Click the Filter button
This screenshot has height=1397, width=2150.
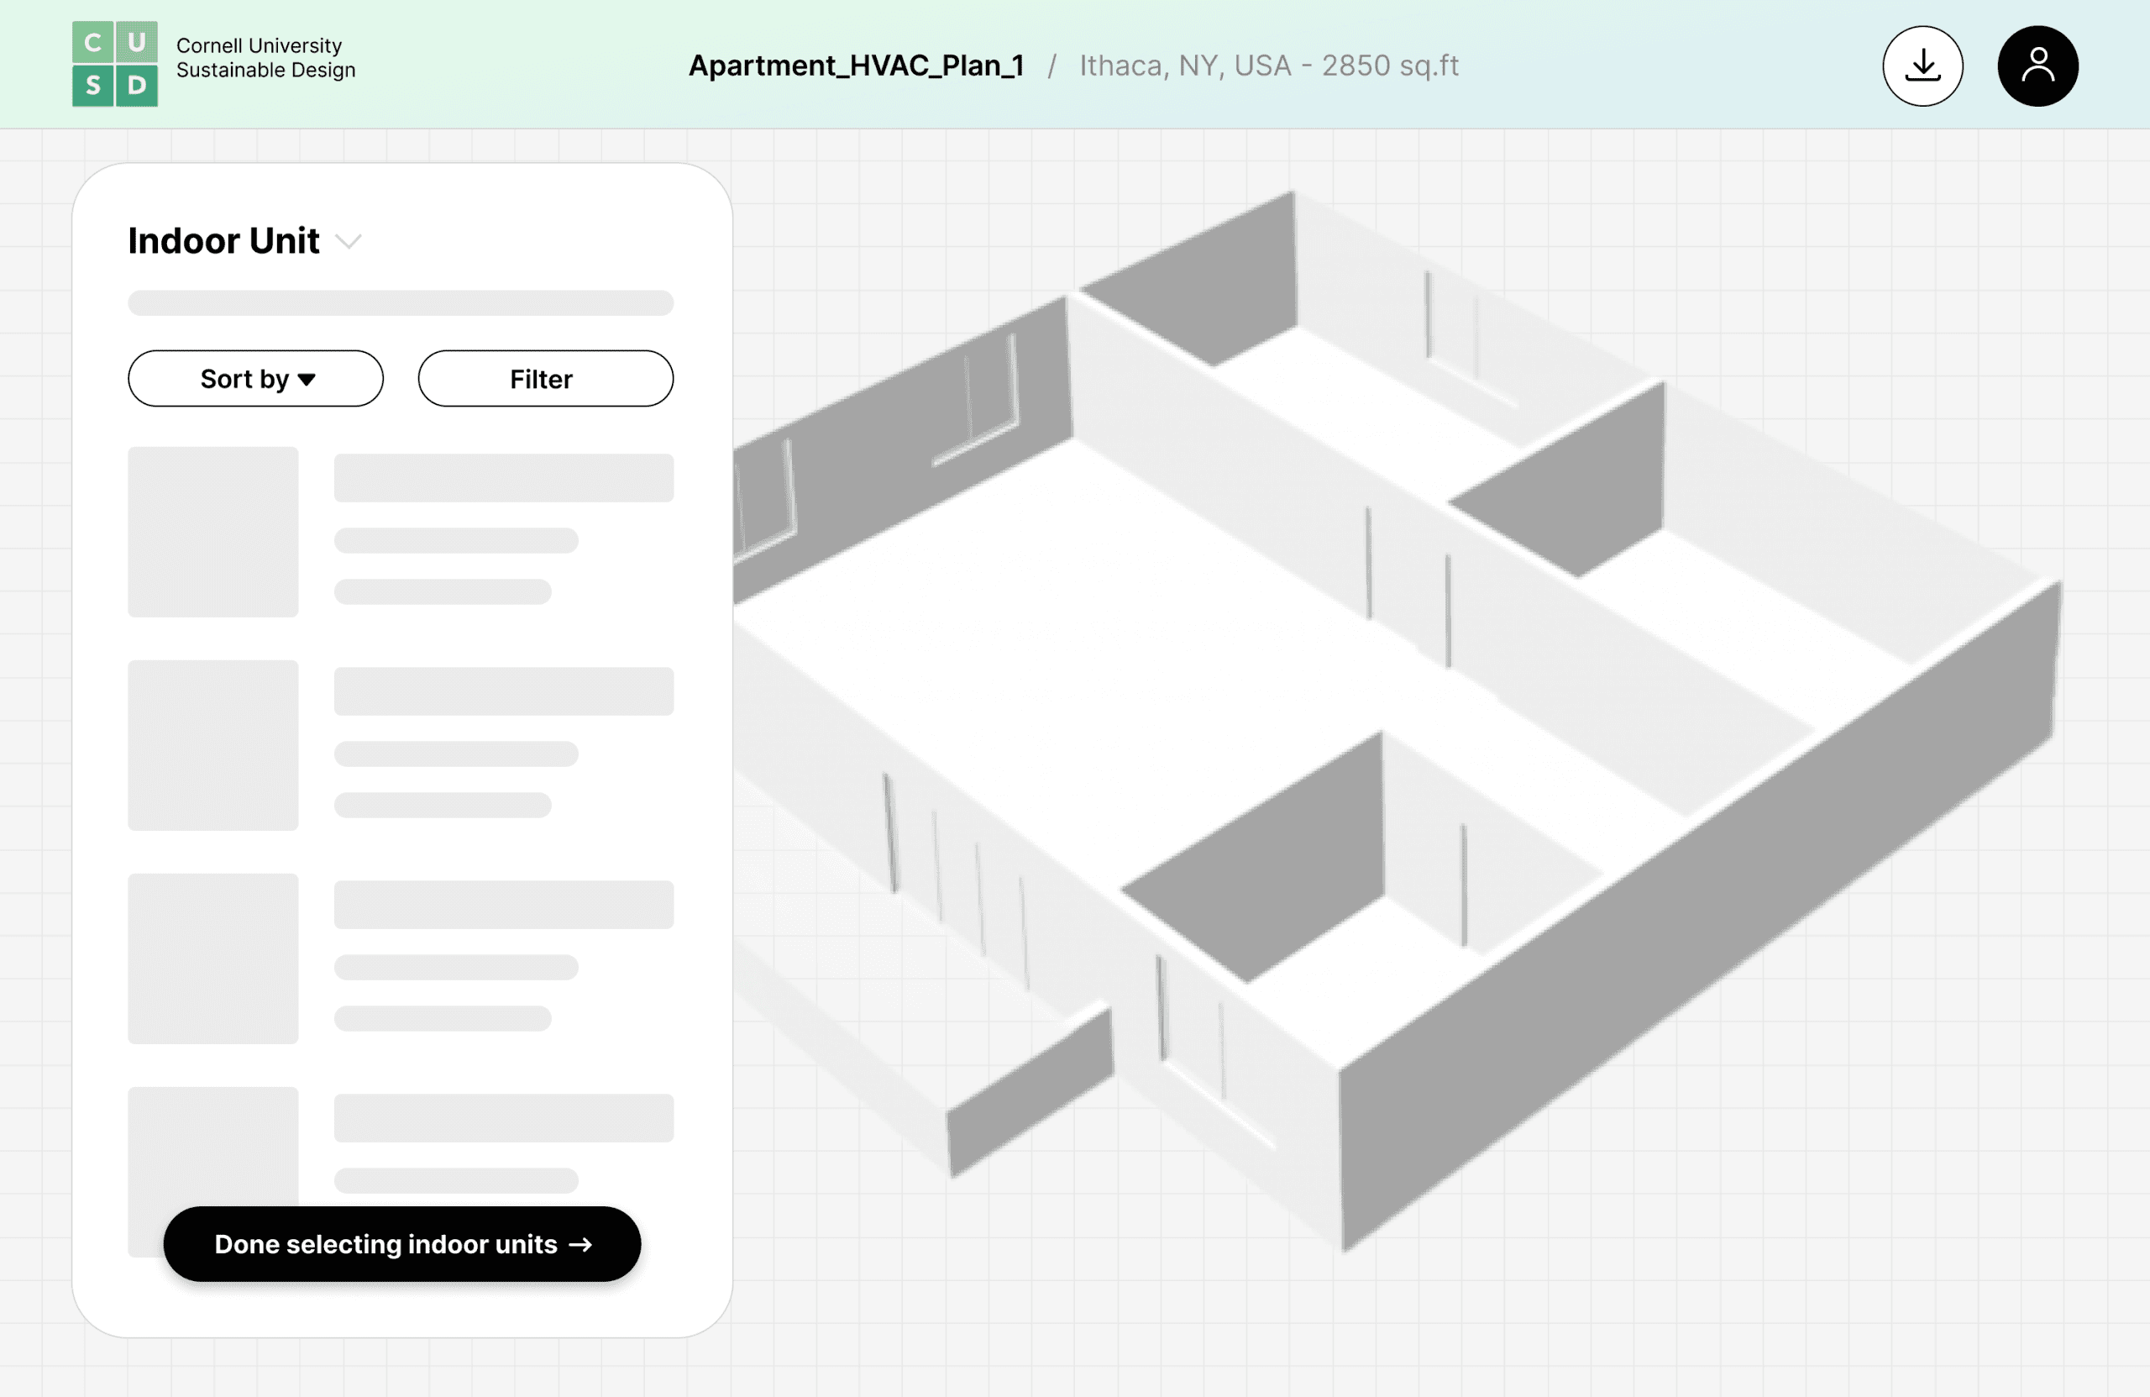(545, 379)
